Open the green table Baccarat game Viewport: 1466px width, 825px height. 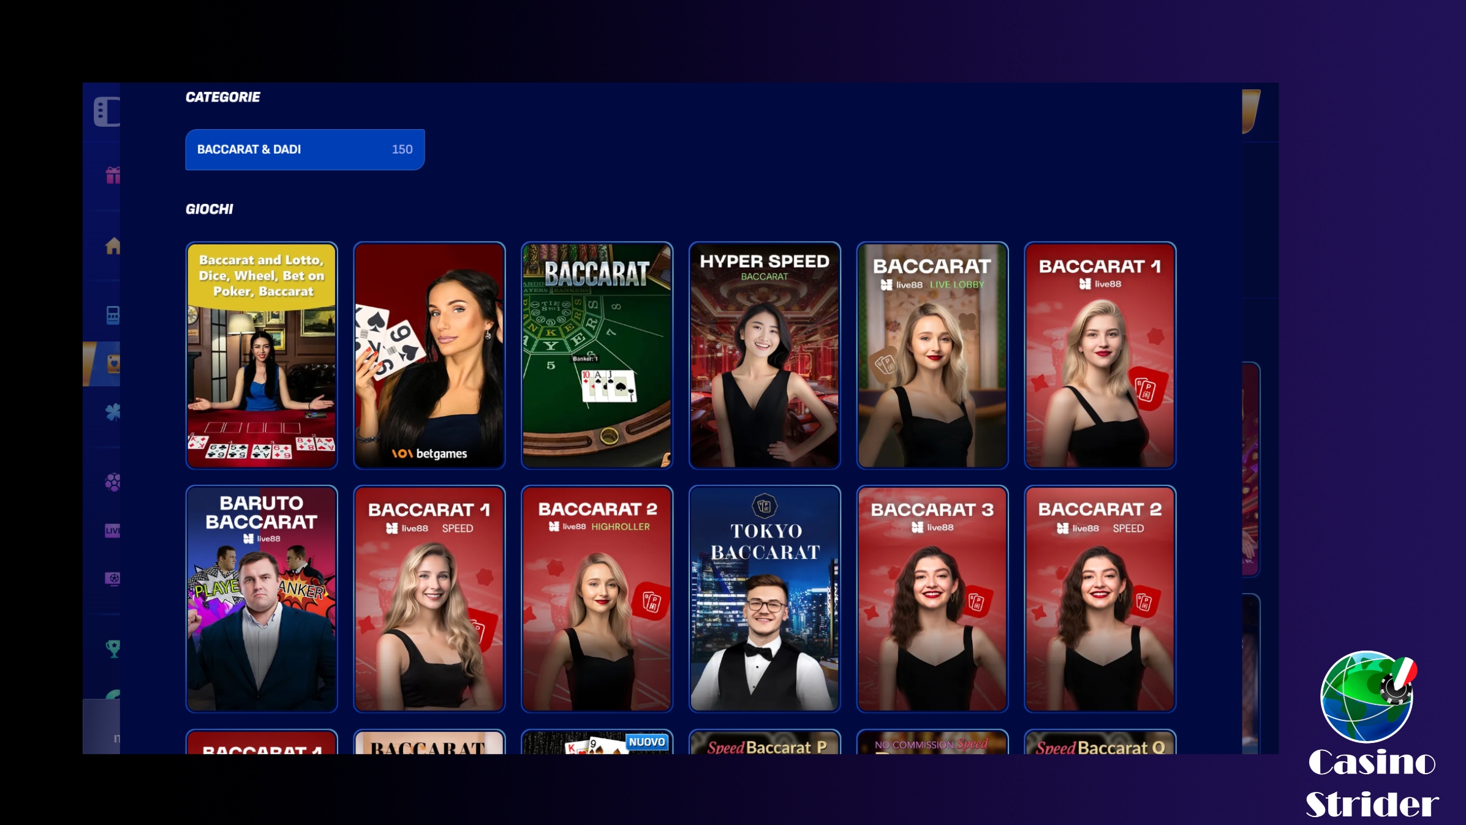597,356
